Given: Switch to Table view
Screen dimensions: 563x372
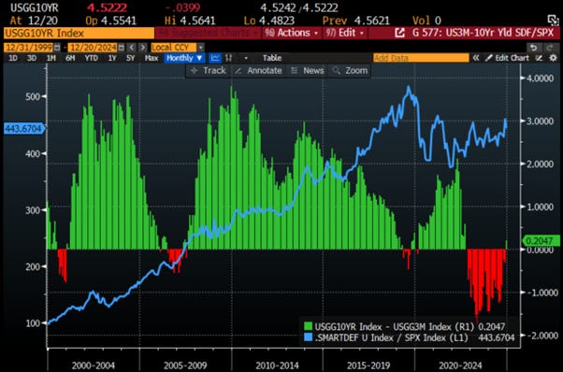Looking at the screenshot, I should [x=272, y=58].
